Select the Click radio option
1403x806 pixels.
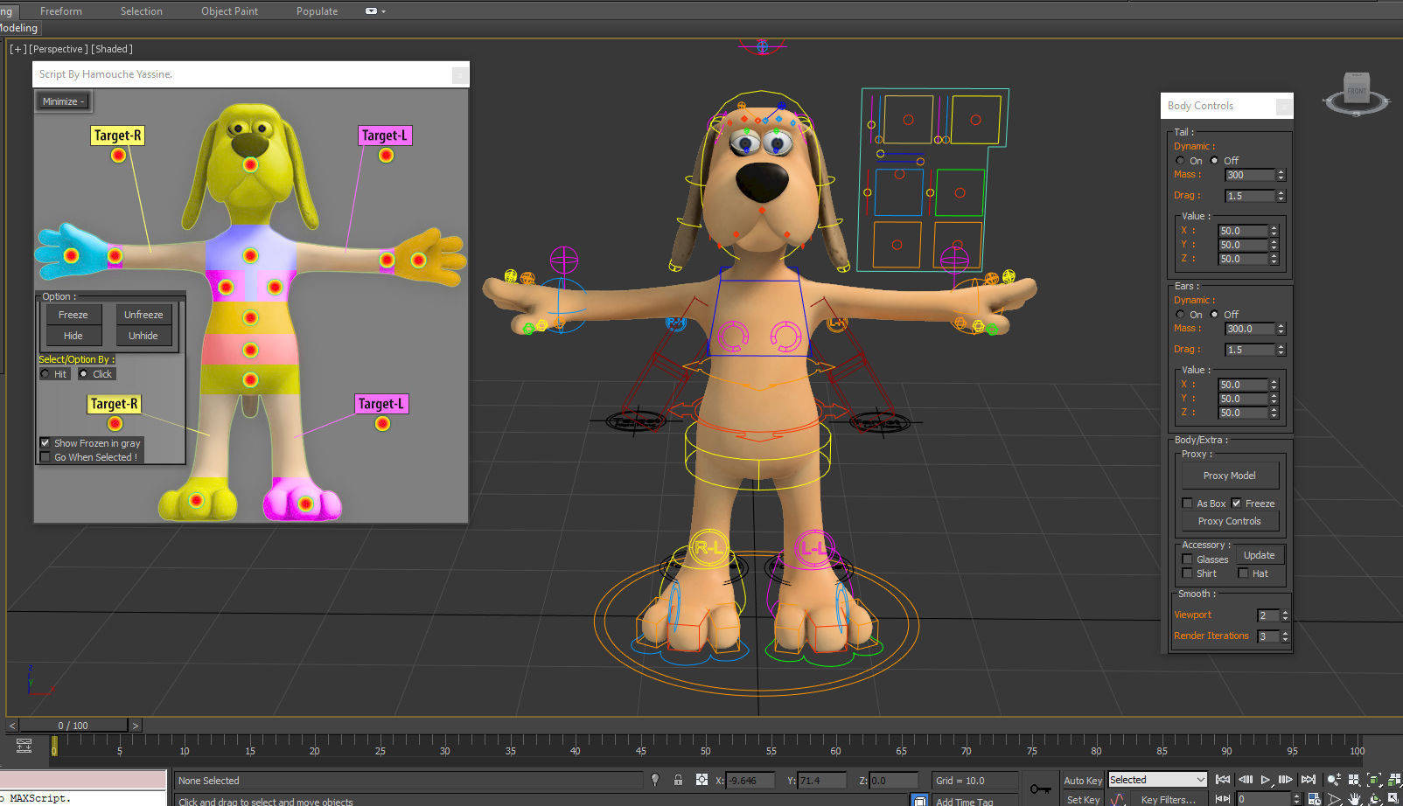[84, 374]
